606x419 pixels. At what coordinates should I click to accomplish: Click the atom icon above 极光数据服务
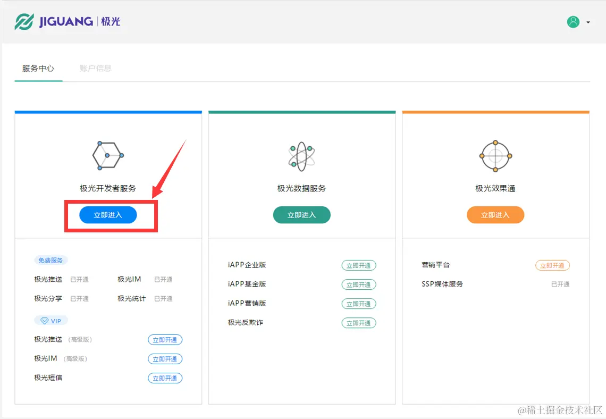tap(301, 156)
